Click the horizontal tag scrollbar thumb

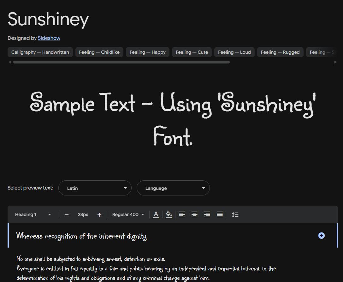[121, 62]
